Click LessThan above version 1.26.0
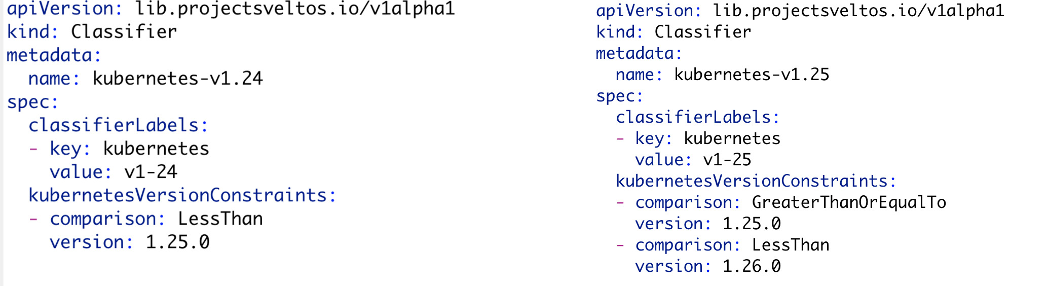The height and width of the screenshot is (286, 1047). pyautogui.click(x=791, y=245)
